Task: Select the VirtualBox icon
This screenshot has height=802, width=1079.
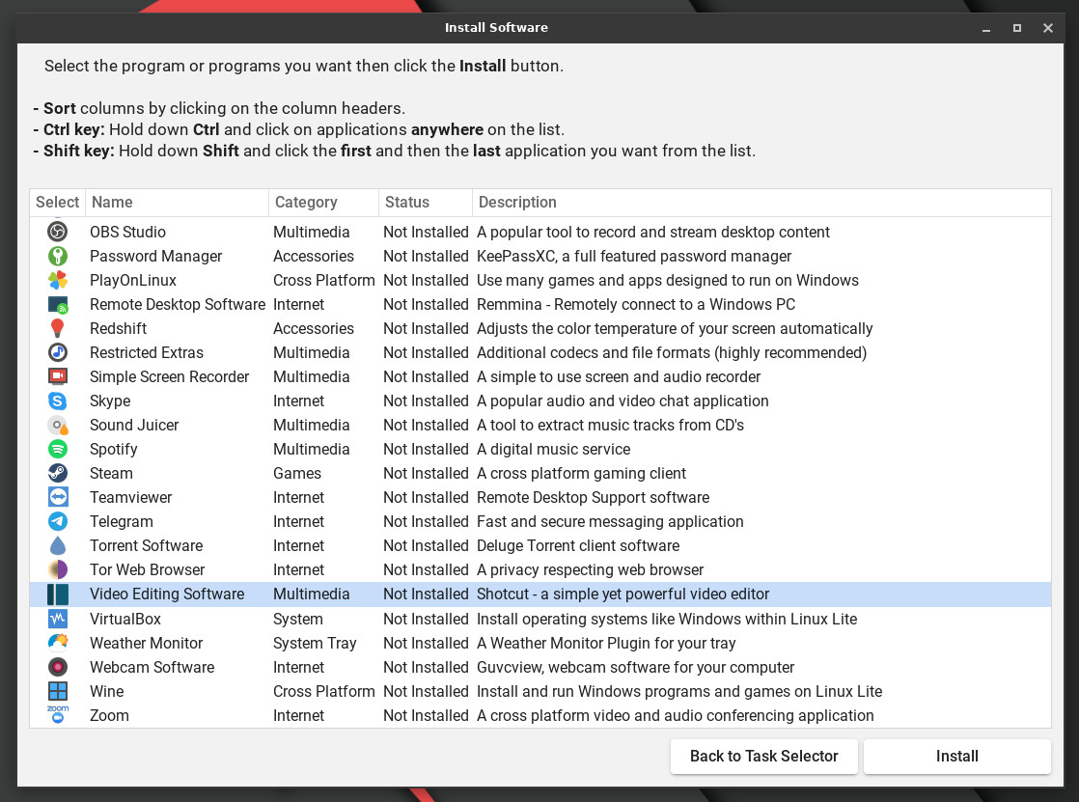Action: coord(58,619)
